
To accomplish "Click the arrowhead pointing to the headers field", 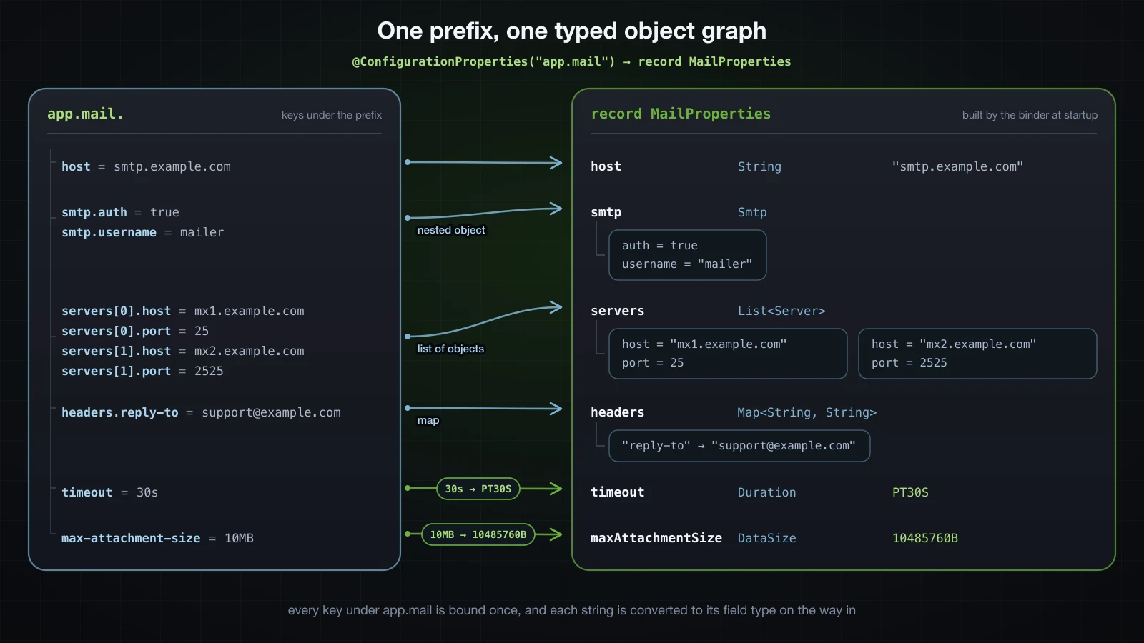I will [x=556, y=409].
